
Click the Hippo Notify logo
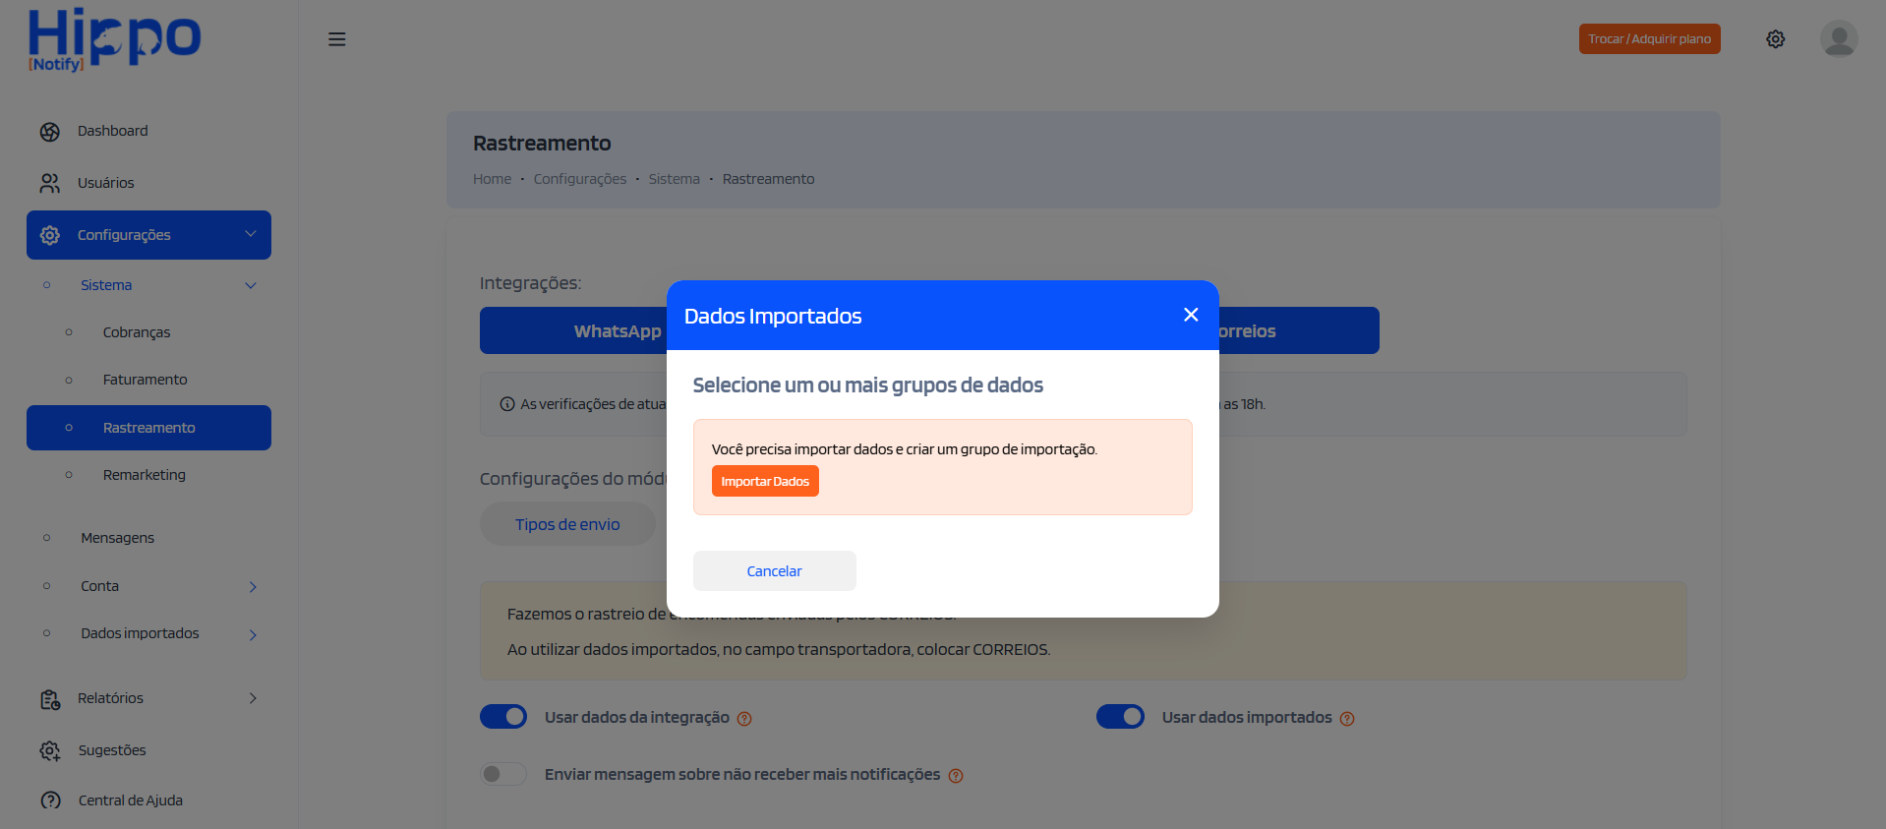(x=114, y=39)
